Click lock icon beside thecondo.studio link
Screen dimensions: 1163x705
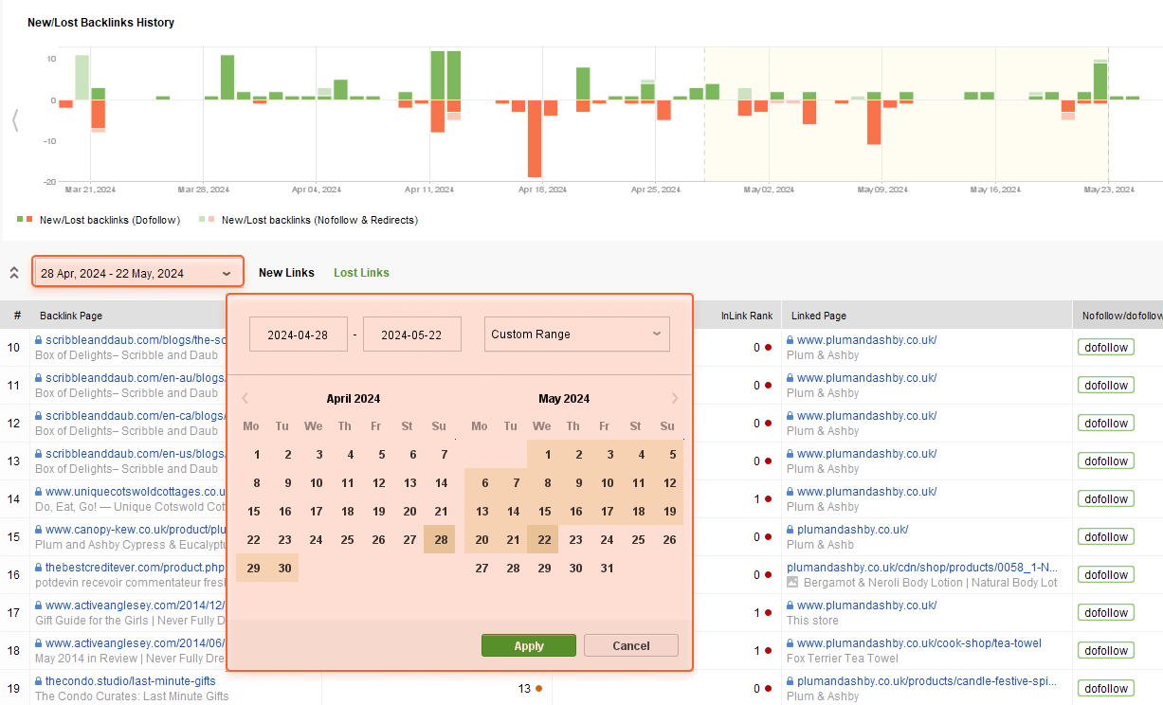39,681
